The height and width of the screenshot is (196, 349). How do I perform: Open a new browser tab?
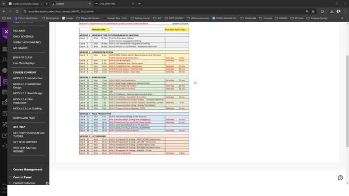[140, 4]
